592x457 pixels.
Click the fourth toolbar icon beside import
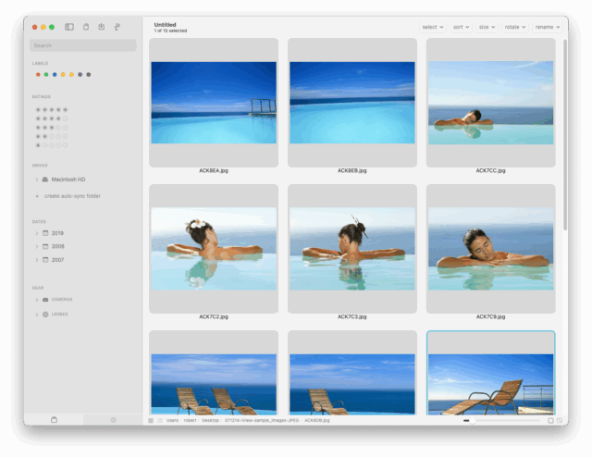[x=117, y=27]
